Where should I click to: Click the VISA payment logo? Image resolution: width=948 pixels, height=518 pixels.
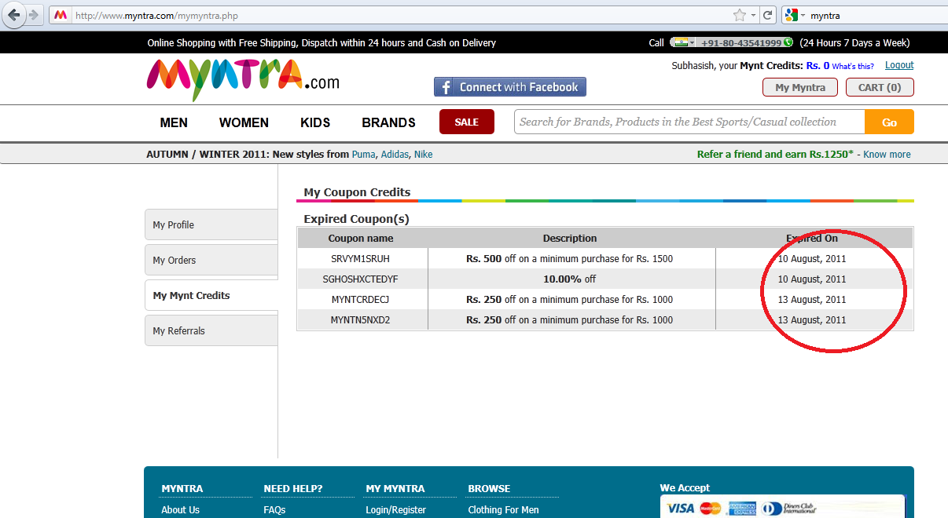681,509
